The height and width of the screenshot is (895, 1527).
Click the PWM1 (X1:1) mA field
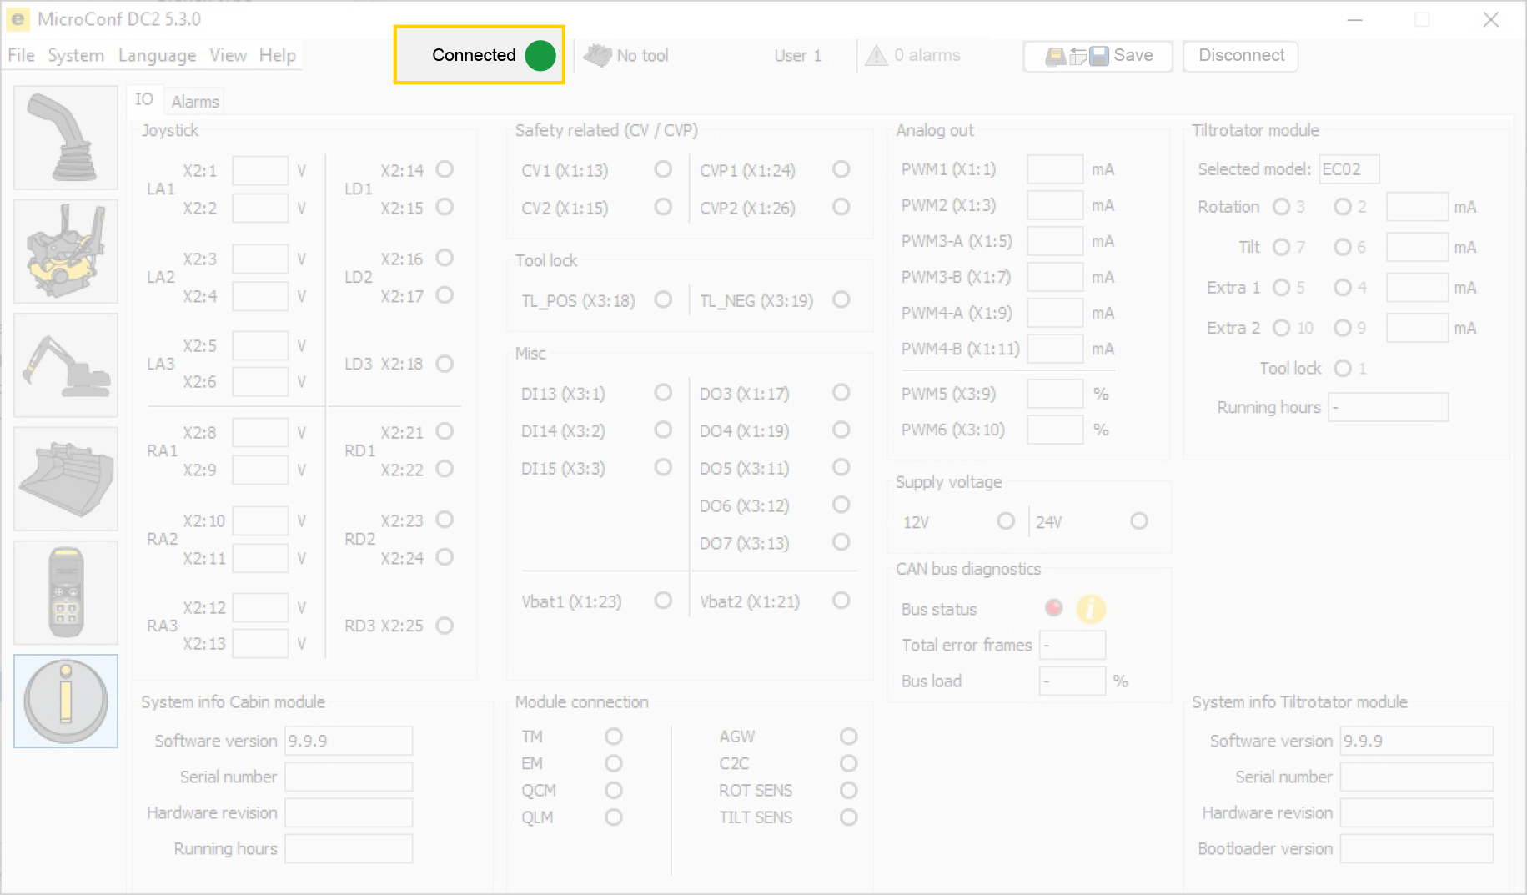click(x=1054, y=169)
